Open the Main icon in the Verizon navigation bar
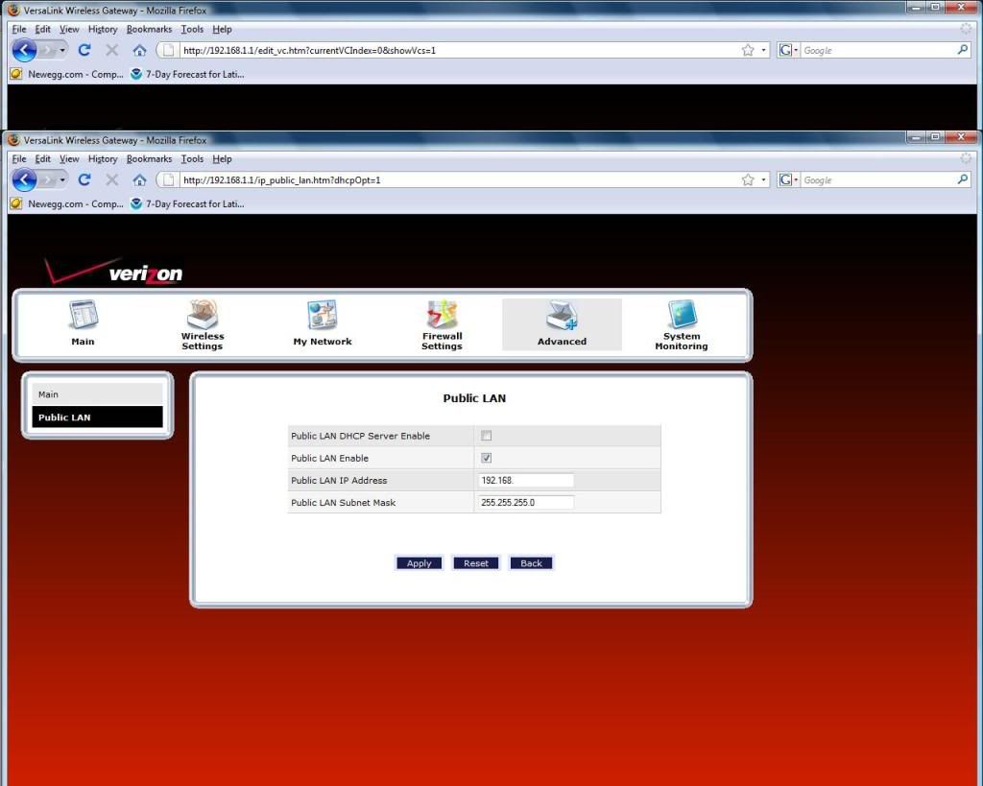 click(x=83, y=323)
